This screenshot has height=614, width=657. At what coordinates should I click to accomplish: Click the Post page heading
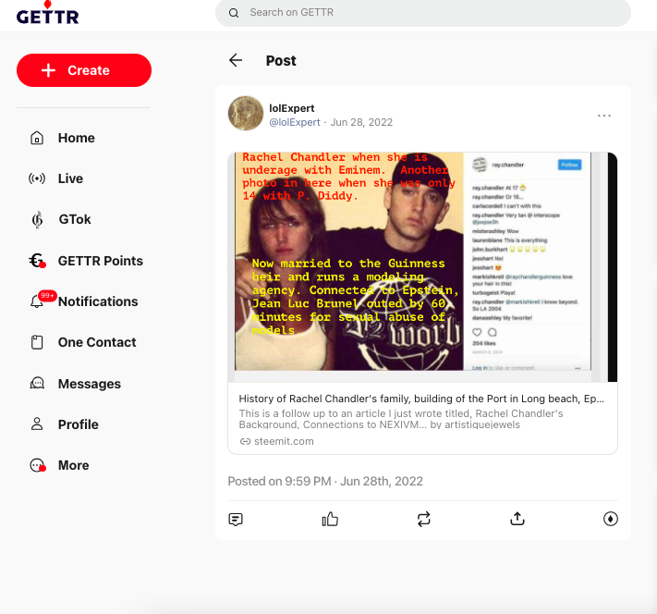pyautogui.click(x=281, y=61)
